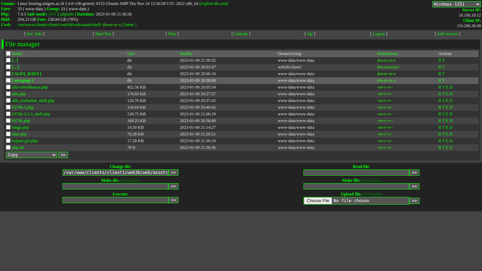The width and height of the screenshot is (482, 271).
Task: Check the box for ALFA_DATA folder
Action: coord(8,74)
